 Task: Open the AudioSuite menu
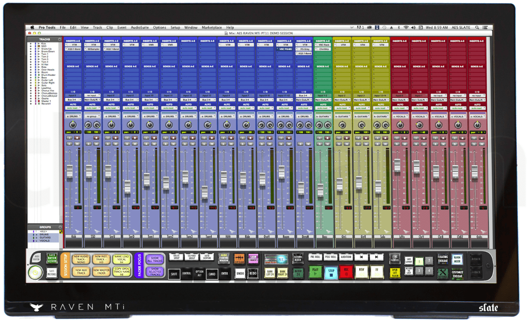pyautogui.click(x=140, y=28)
